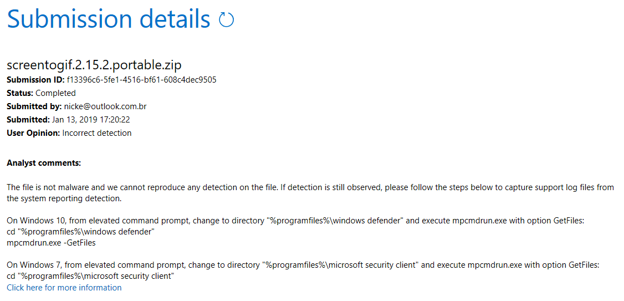Click the Submission ID label
624x301 pixels.
(x=35, y=80)
